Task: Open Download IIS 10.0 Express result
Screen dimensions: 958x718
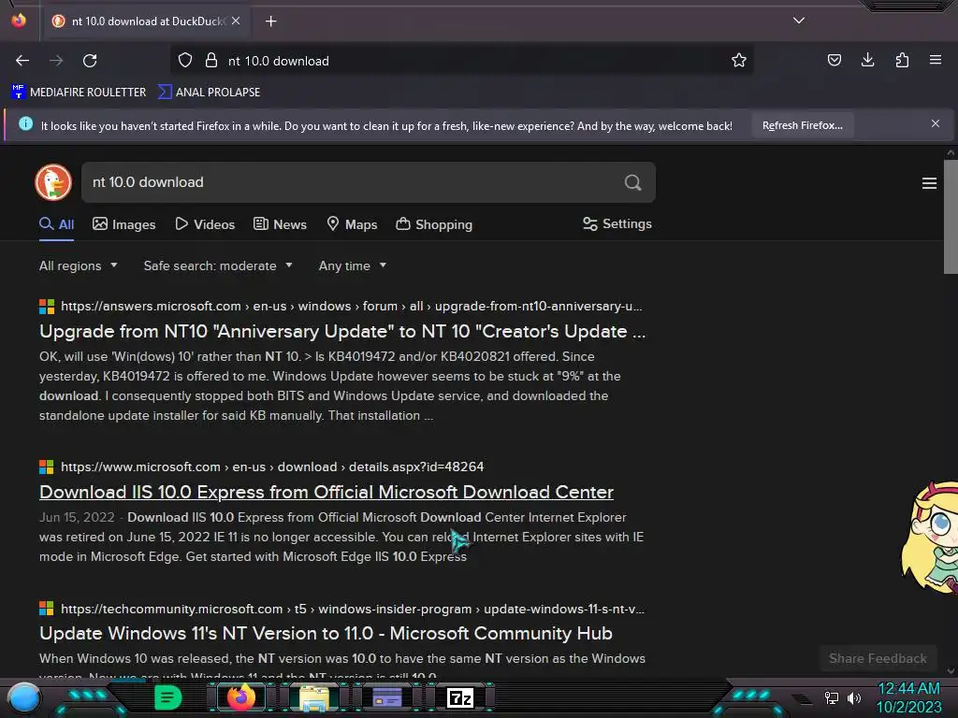Action: (327, 492)
